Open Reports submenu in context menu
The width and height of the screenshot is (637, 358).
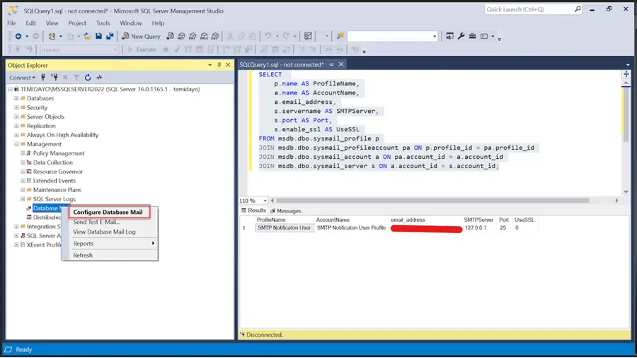[113, 244]
